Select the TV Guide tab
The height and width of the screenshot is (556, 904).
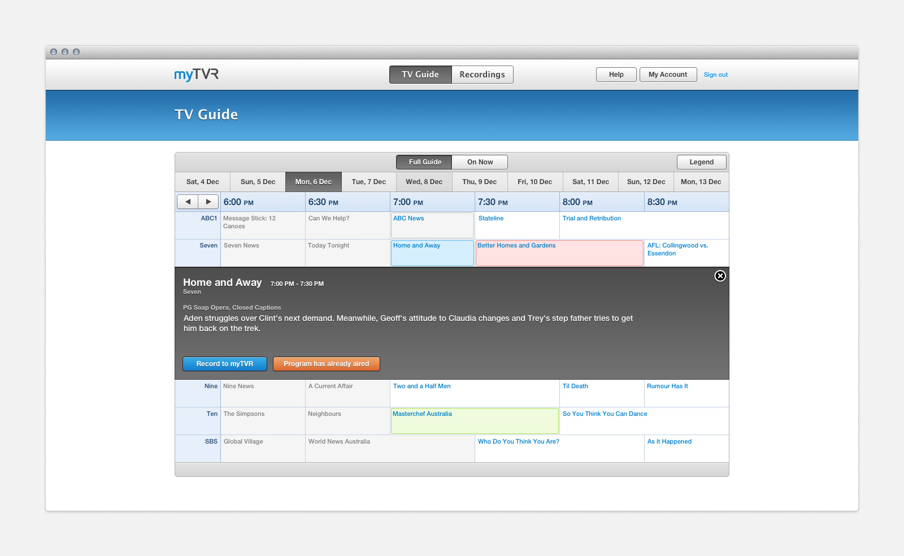coord(420,74)
